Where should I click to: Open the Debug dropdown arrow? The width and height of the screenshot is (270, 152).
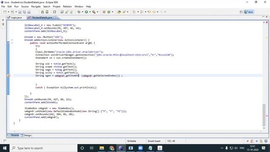click(x=82, y=12)
